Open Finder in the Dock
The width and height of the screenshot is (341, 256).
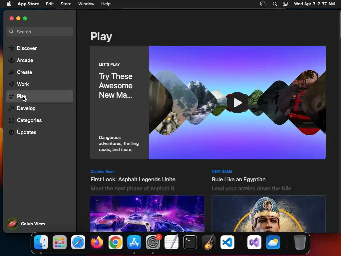[x=41, y=242]
